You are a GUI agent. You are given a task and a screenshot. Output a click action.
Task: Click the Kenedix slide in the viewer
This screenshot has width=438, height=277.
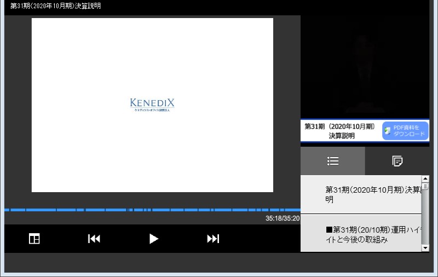click(152, 105)
